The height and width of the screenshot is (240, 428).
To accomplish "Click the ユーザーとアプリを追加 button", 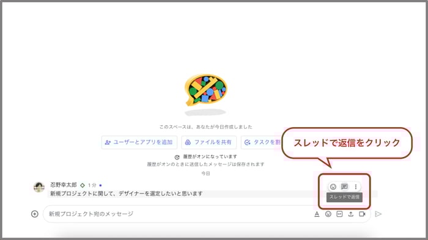I will (x=139, y=142).
